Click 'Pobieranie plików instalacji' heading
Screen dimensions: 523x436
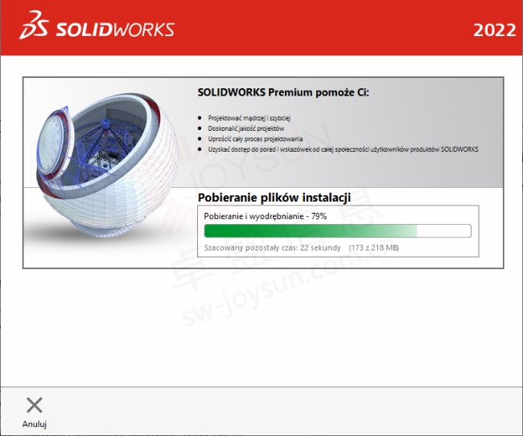274,198
